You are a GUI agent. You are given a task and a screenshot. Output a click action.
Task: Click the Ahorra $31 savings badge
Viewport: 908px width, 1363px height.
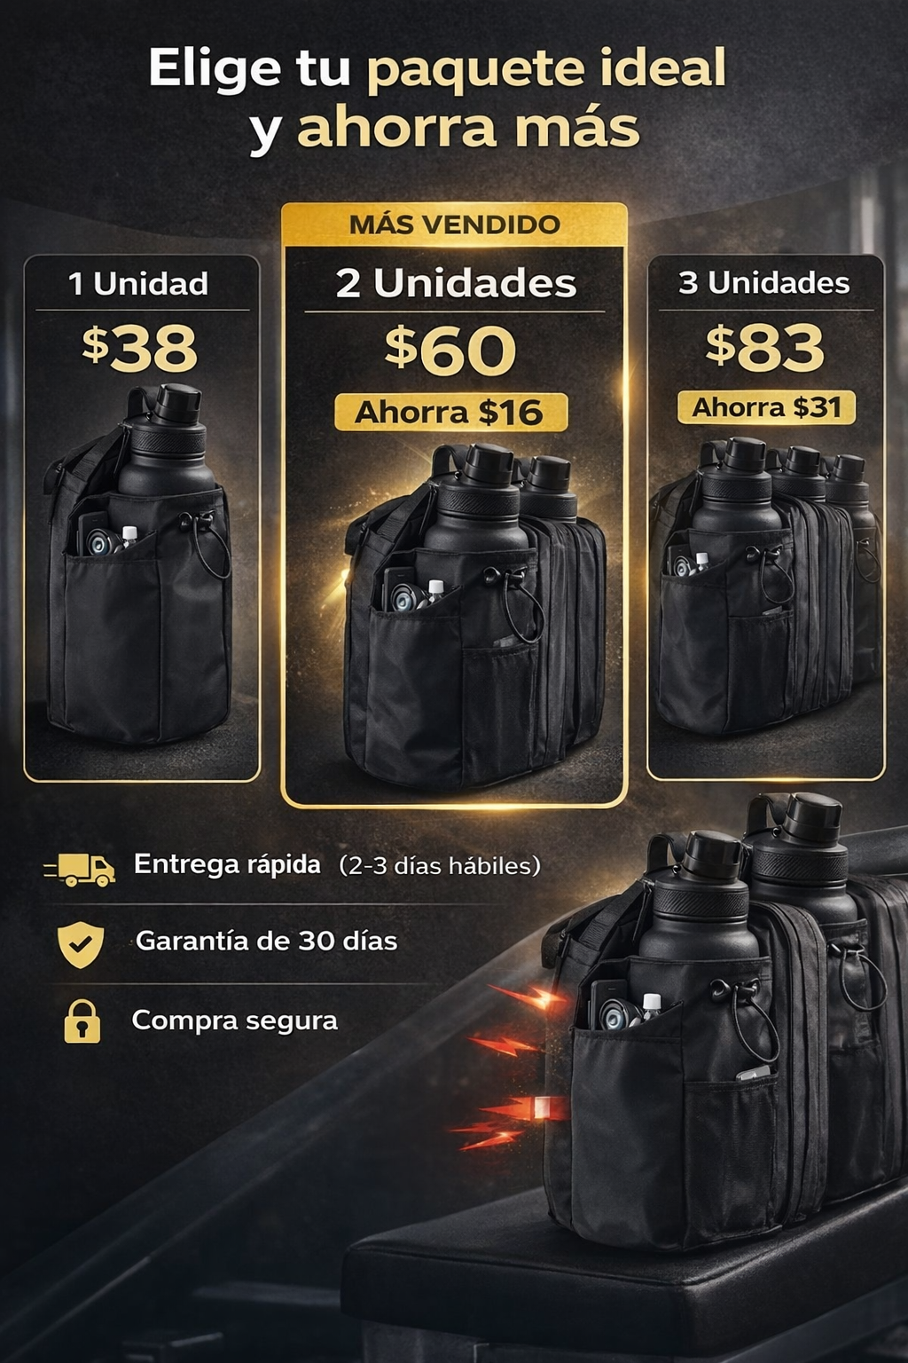pyautogui.click(x=766, y=407)
